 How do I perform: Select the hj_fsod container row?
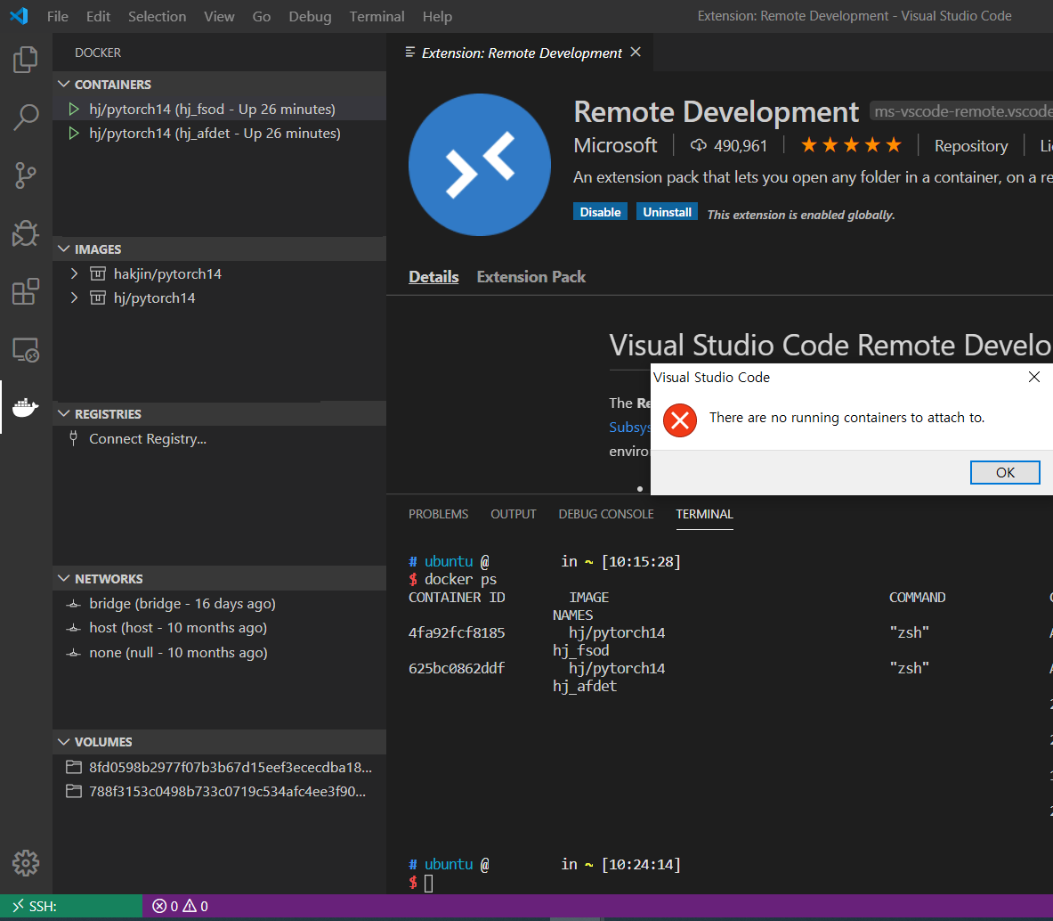point(220,109)
